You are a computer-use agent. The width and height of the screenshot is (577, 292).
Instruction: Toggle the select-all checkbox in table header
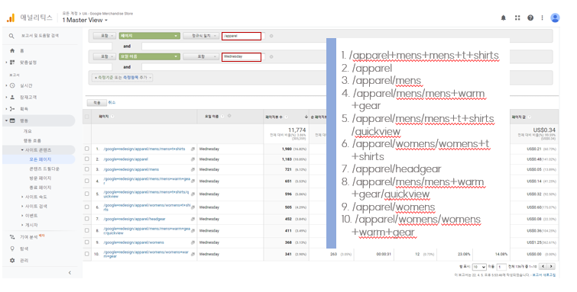tap(87, 117)
